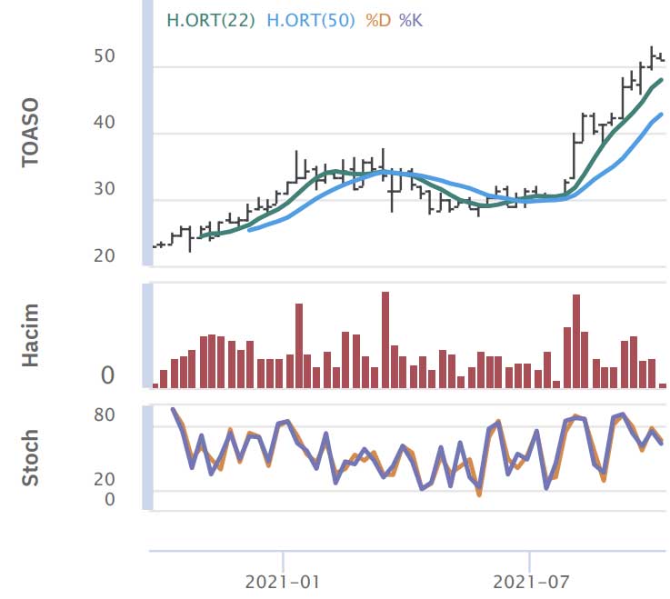Click the tallest volume bar in Hacim panel

click(x=385, y=340)
